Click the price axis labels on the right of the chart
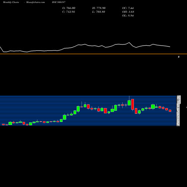The height and width of the screenshot is (187, 187). [x=178, y=111]
